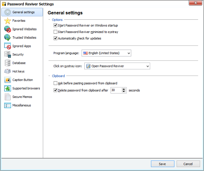The height and width of the screenshot is (171, 204).
Task: Disable Start Password Reviver on Windows startup
Action: click(55, 25)
